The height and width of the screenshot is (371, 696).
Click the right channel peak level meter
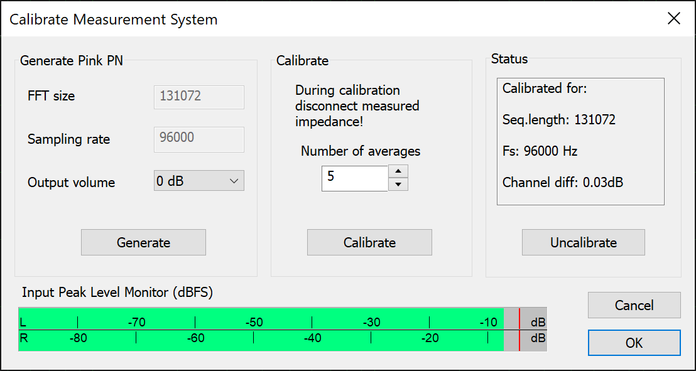point(261,341)
